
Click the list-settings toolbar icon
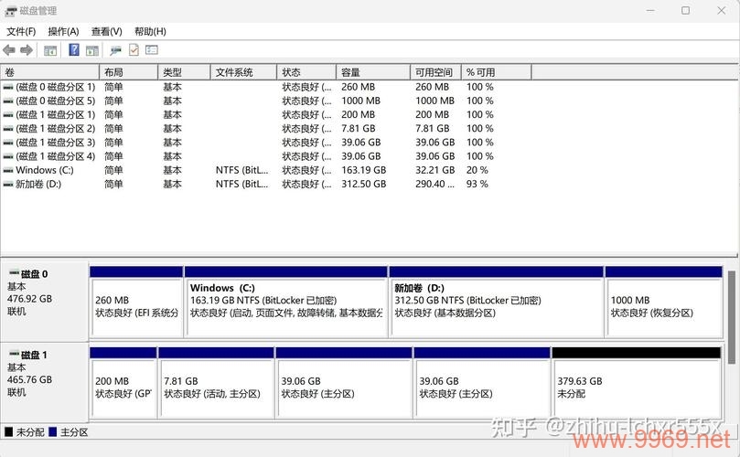152,49
